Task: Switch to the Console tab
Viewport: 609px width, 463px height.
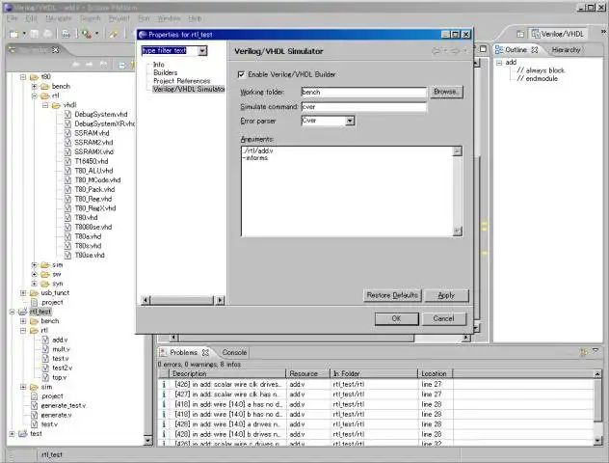Action: (x=234, y=353)
